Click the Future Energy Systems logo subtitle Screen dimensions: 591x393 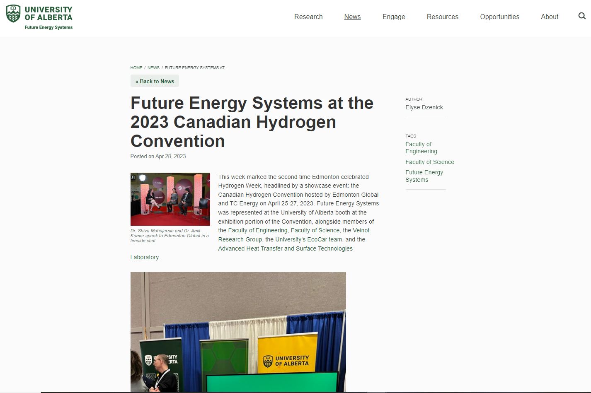[48, 27]
